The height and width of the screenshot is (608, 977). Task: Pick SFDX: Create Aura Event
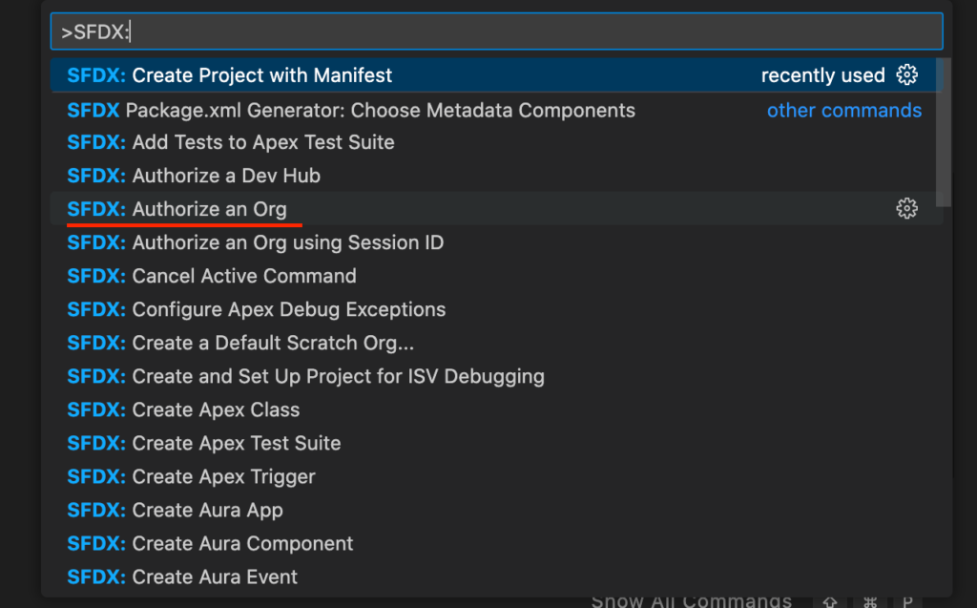click(182, 577)
